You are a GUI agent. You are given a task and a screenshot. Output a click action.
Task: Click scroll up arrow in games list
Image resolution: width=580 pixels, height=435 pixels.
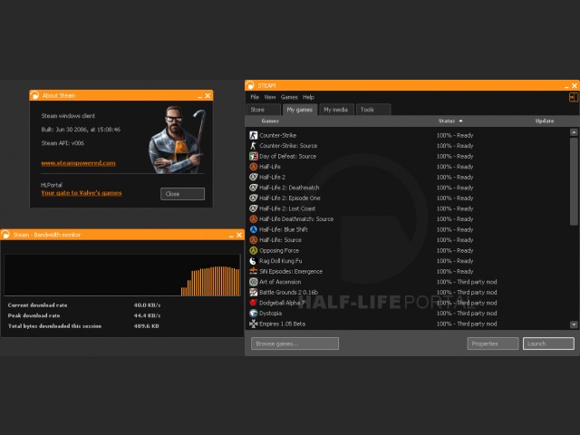(x=574, y=132)
